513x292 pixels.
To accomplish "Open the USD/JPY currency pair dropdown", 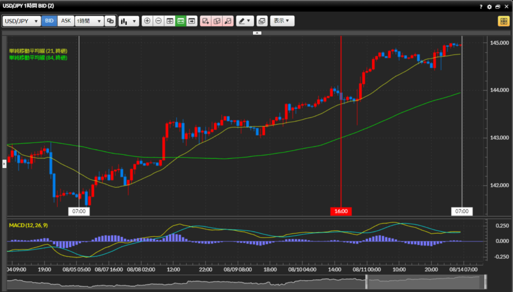I will coord(22,21).
